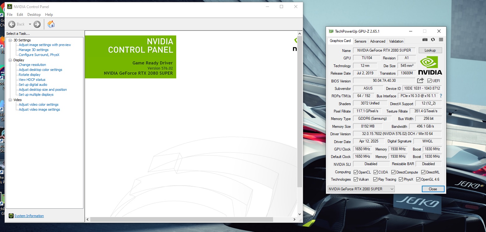
Task: Click the scroll down arrow in NVIDIA panel
Action: click(300, 214)
